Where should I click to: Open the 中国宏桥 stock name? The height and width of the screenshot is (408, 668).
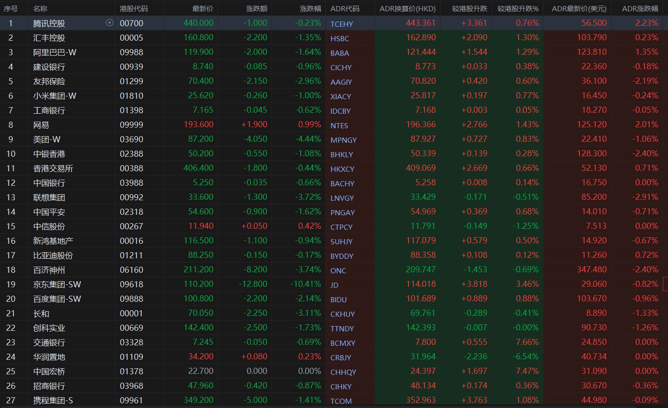click(49, 372)
